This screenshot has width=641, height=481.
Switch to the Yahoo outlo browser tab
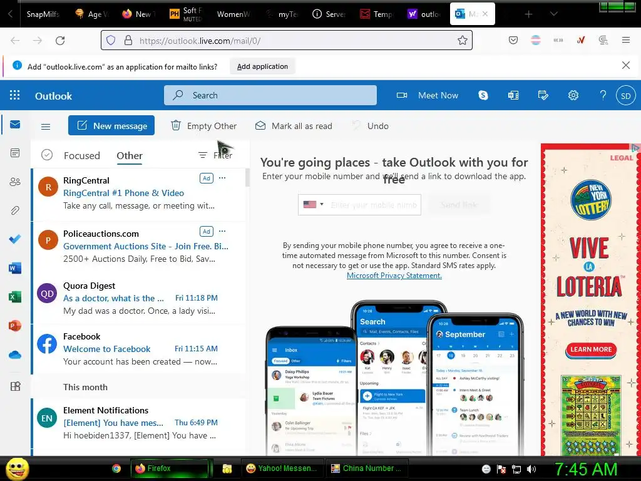click(x=424, y=14)
